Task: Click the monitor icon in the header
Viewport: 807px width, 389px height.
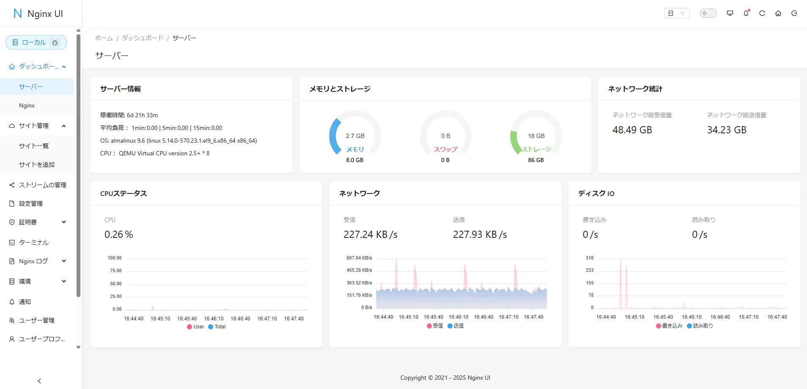Action: coord(730,13)
